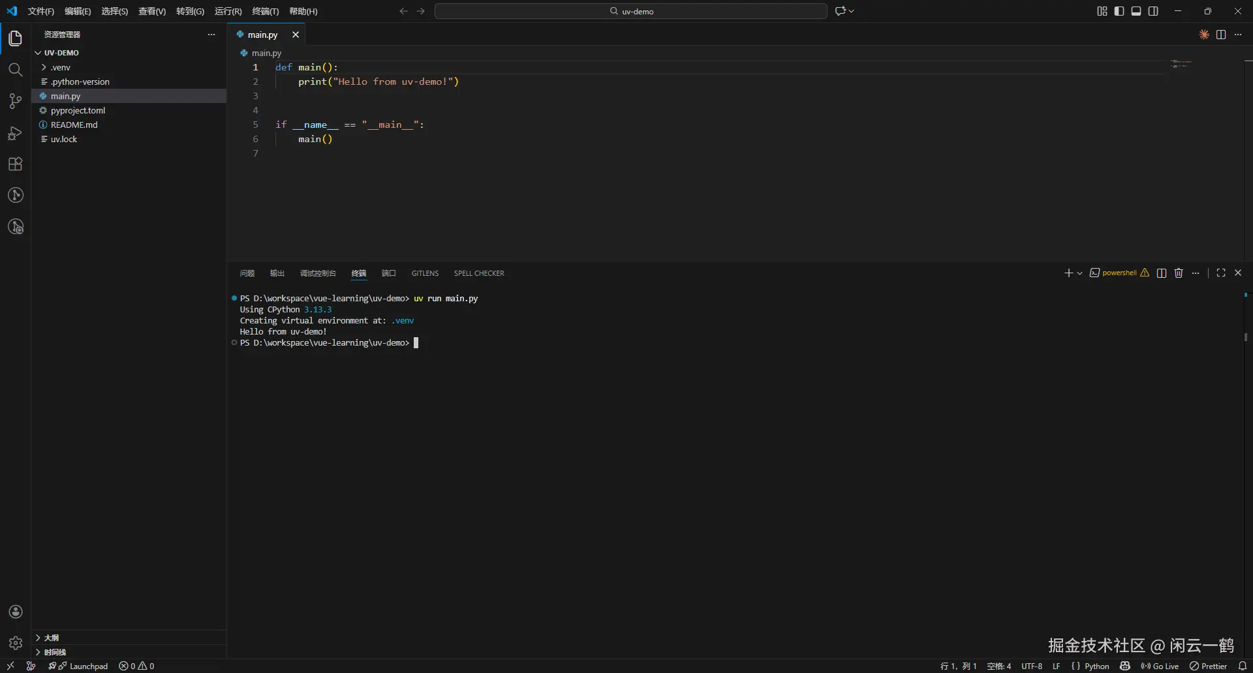Image resolution: width=1253 pixels, height=673 pixels.
Task: Maximize the terminal panel size
Action: (1221, 273)
